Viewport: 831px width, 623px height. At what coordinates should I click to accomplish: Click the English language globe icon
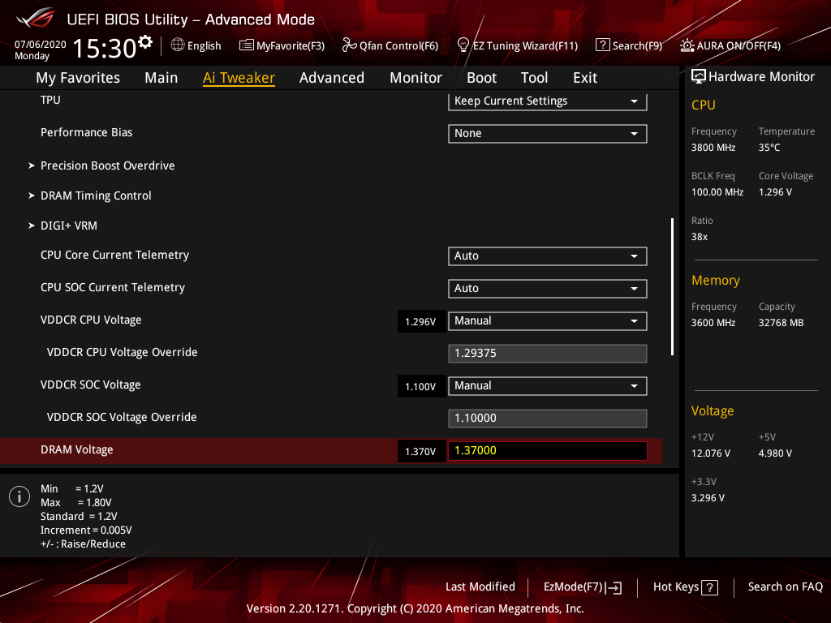click(x=178, y=45)
